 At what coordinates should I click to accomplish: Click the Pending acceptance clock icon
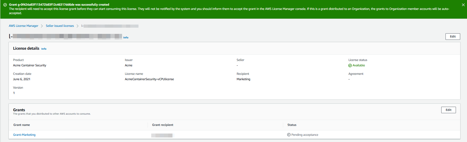[x=289, y=135]
